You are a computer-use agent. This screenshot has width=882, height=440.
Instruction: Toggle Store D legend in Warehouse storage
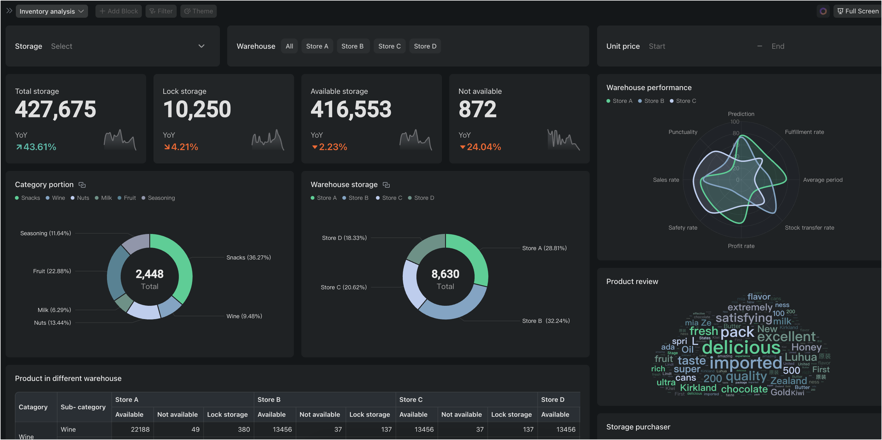pyautogui.click(x=421, y=198)
